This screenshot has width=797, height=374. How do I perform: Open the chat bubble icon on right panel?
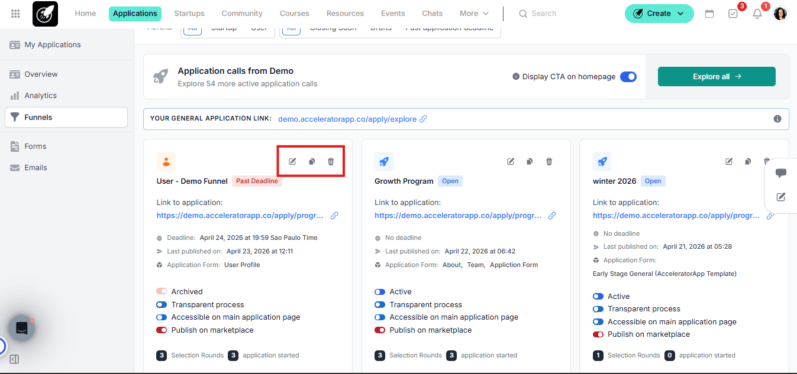[781, 173]
